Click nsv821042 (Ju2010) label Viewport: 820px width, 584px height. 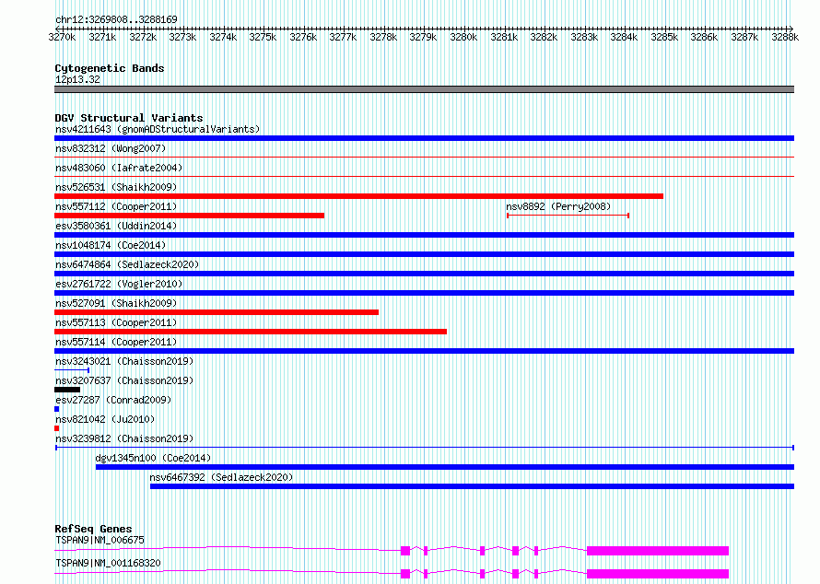(x=105, y=419)
